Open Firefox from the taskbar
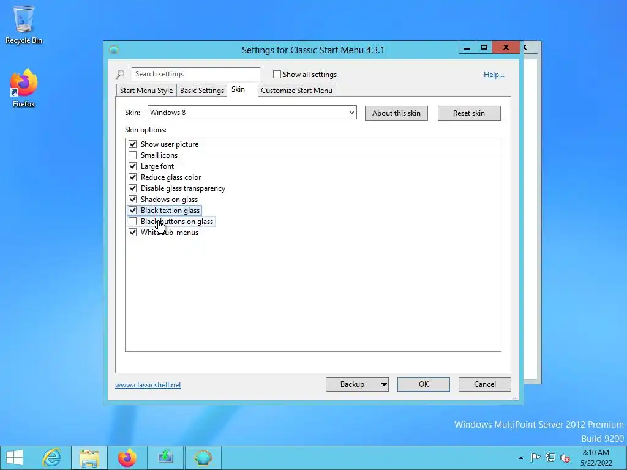 [x=127, y=458]
